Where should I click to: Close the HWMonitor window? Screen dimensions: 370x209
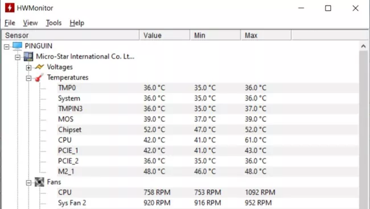[355, 8]
